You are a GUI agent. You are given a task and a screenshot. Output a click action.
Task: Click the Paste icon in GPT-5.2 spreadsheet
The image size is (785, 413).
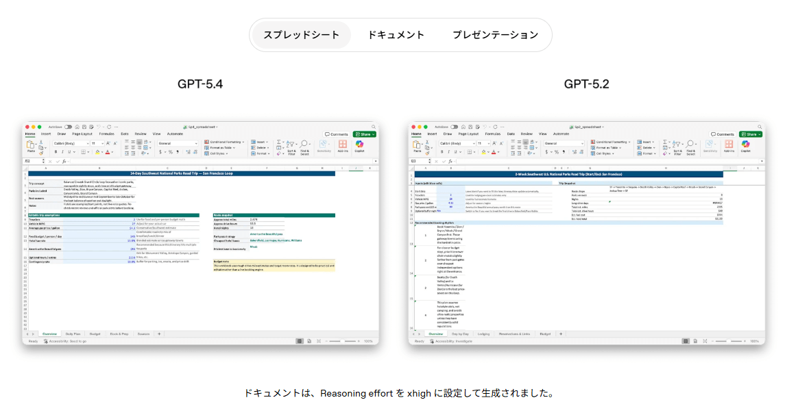tap(418, 146)
